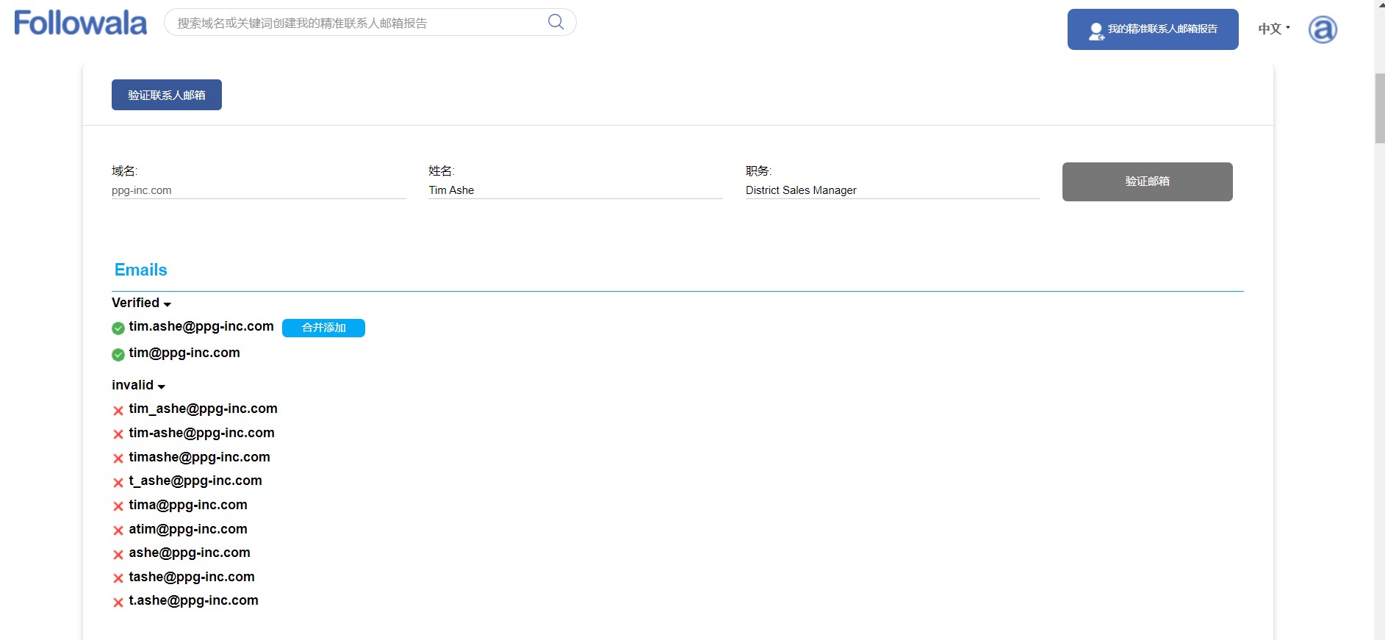Select atim@ppg-inc.com invalid email text
Viewport: 1385px width, 640px height.
click(188, 529)
